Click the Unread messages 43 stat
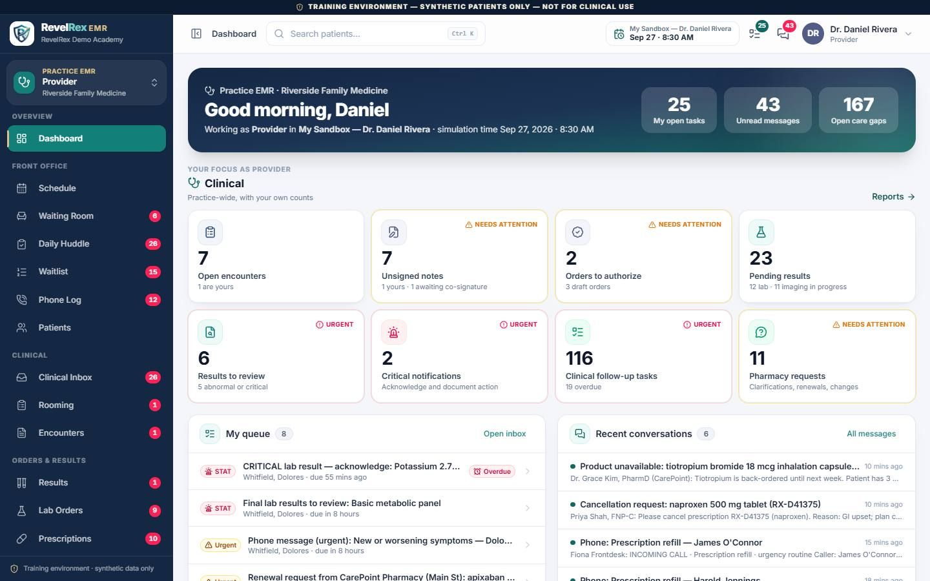 pyautogui.click(x=768, y=110)
